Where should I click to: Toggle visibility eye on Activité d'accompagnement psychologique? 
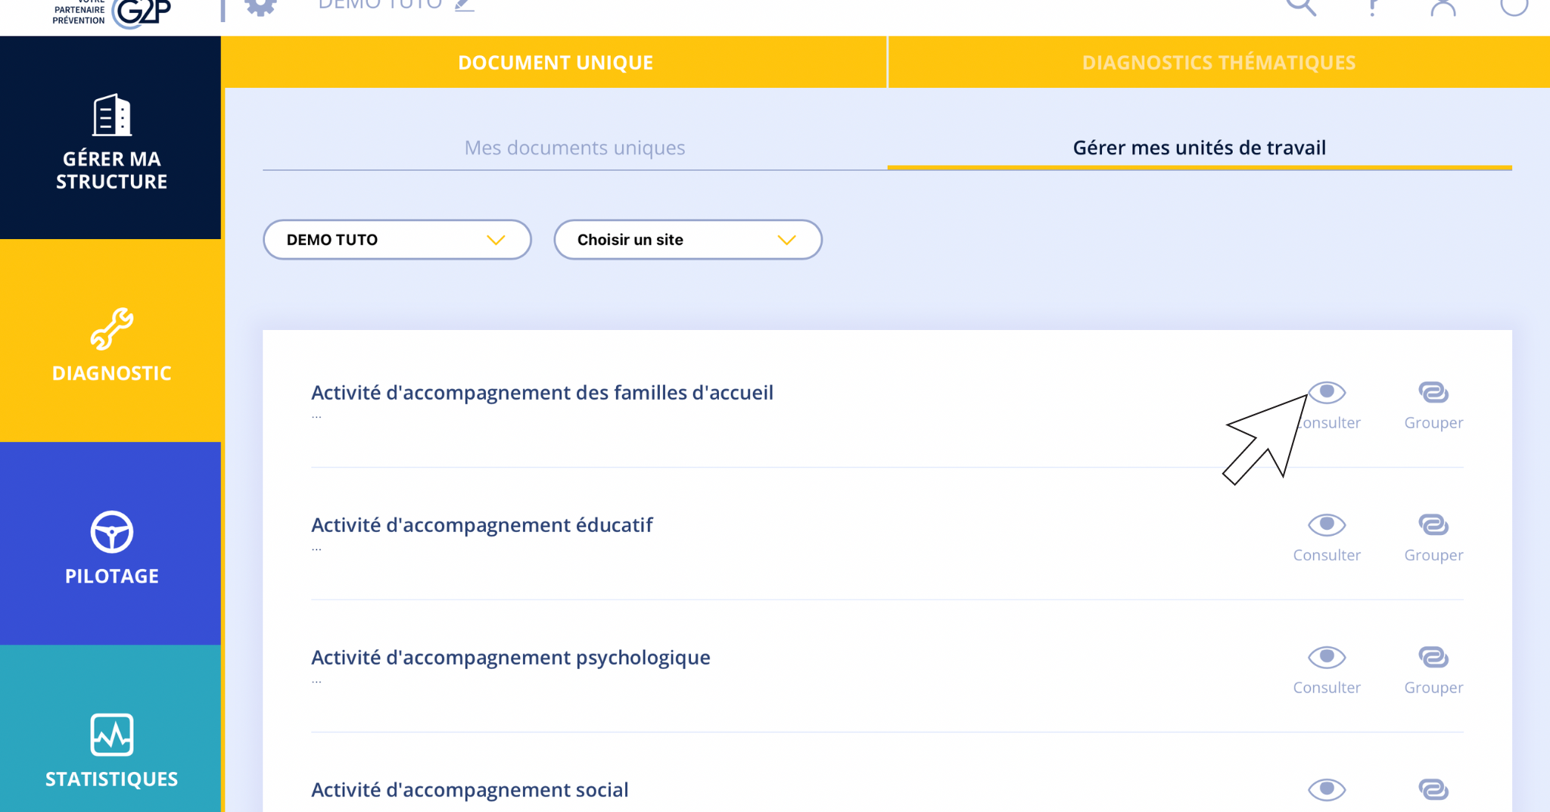(1327, 657)
